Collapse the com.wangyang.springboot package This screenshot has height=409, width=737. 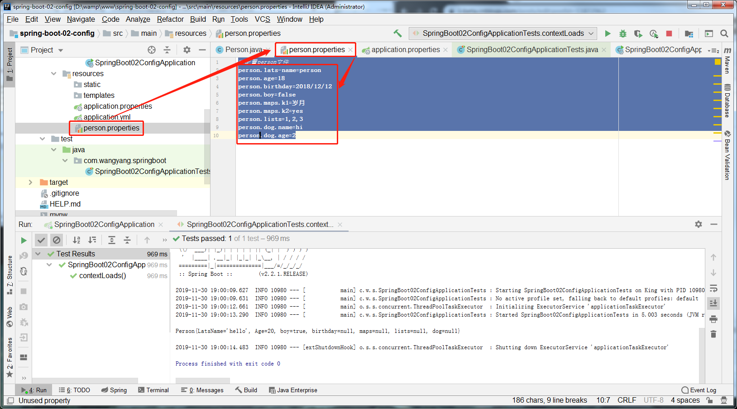(65, 160)
